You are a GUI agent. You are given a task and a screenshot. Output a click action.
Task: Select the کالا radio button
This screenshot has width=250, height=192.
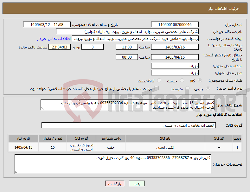[x=200, y=80]
